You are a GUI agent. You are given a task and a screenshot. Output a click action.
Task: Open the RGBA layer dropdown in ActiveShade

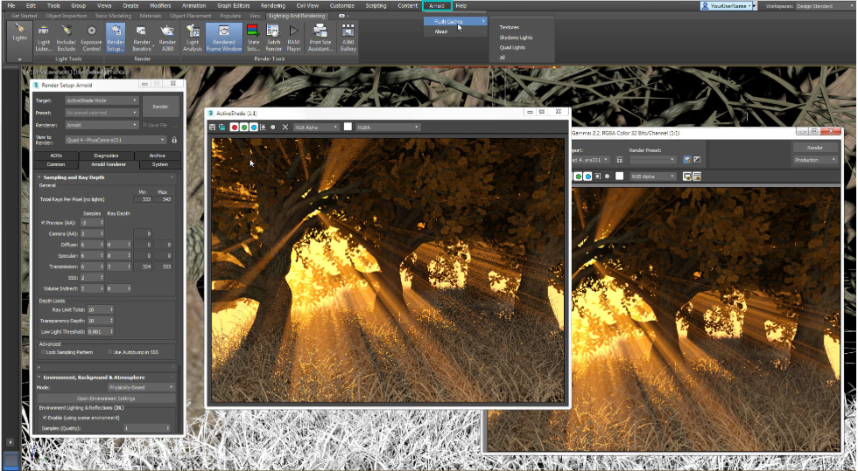388,127
